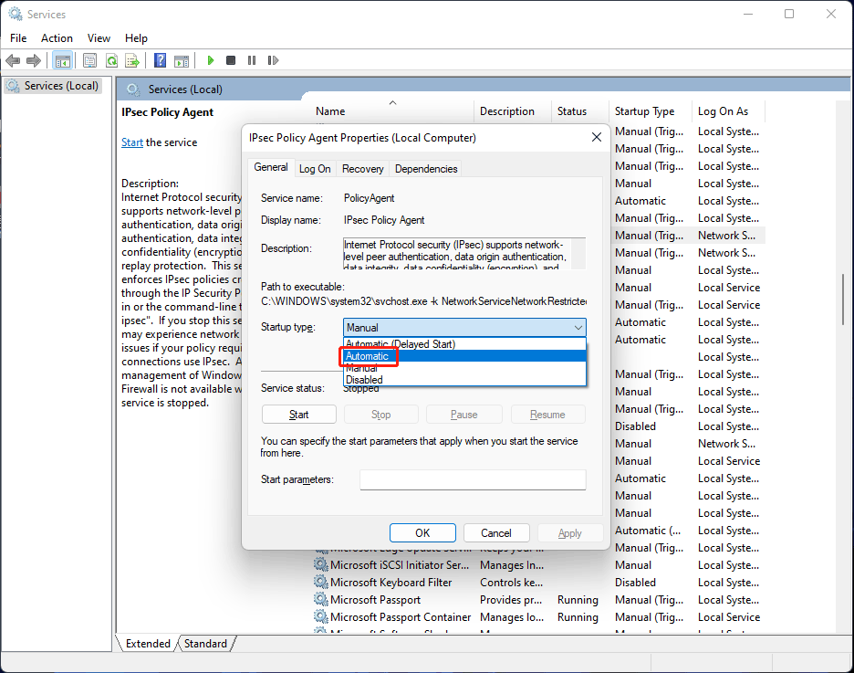Open Properties from the toolbar icon
Image resolution: width=854 pixels, height=673 pixels.
coord(89,60)
